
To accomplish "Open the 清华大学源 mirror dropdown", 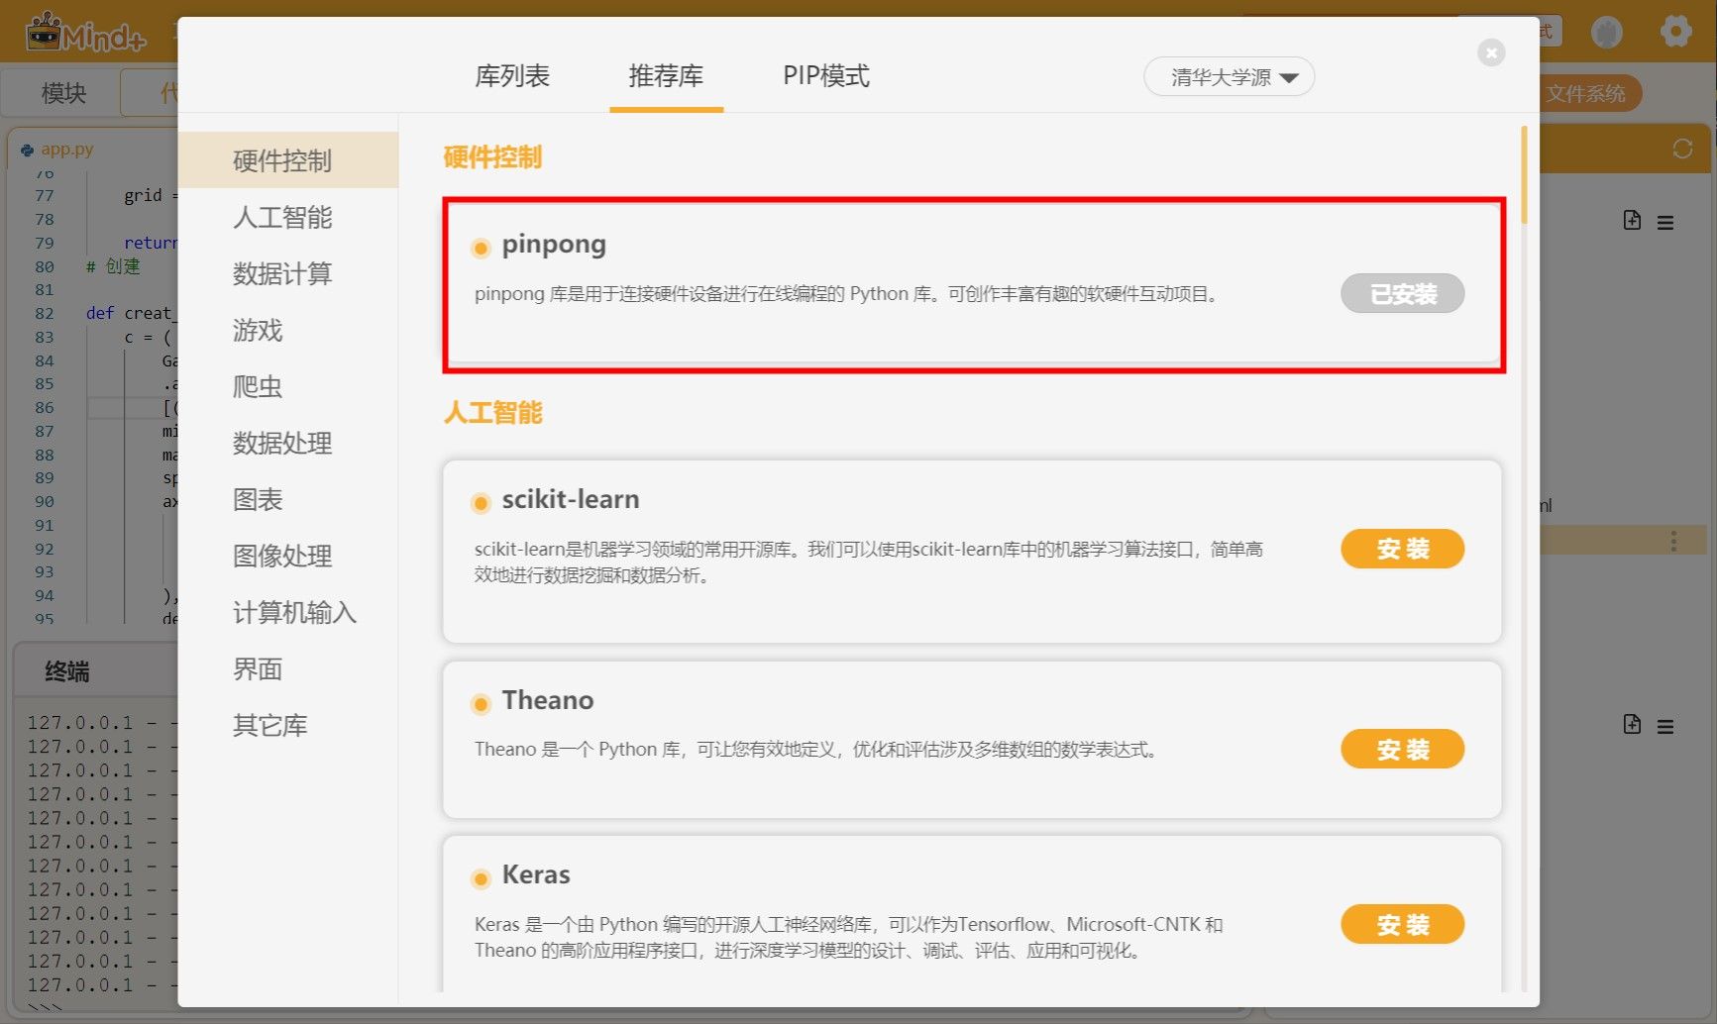I will (1229, 77).
